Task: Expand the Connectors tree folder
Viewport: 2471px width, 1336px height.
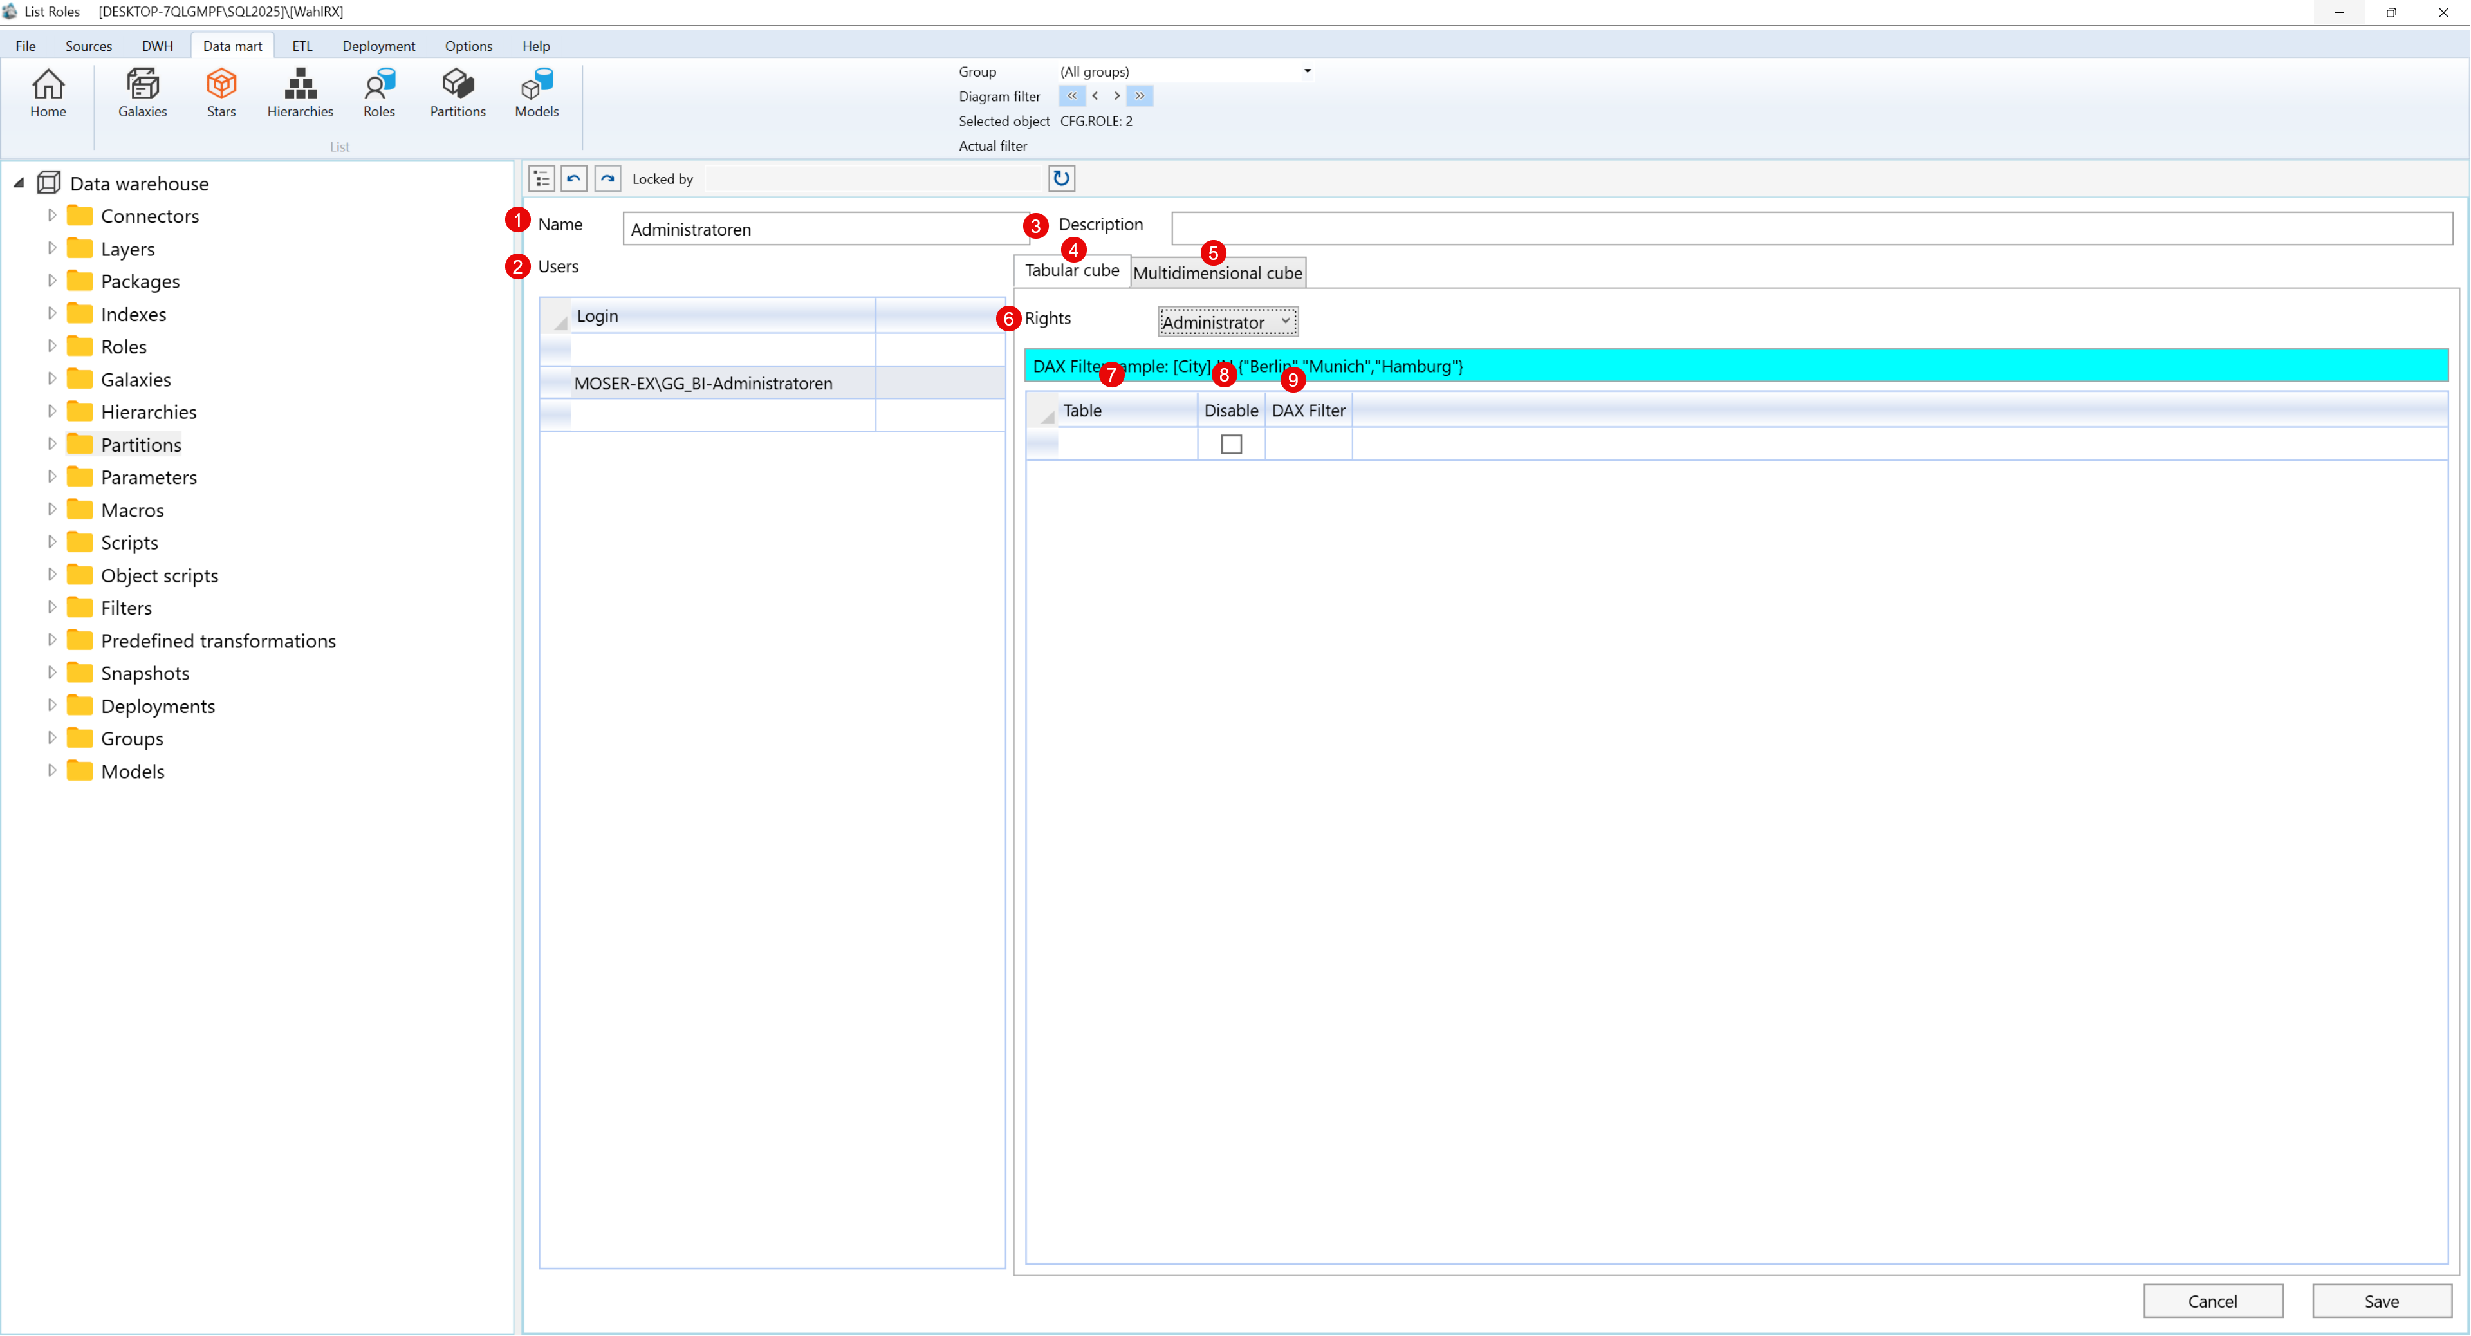Action: (x=51, y=216)
